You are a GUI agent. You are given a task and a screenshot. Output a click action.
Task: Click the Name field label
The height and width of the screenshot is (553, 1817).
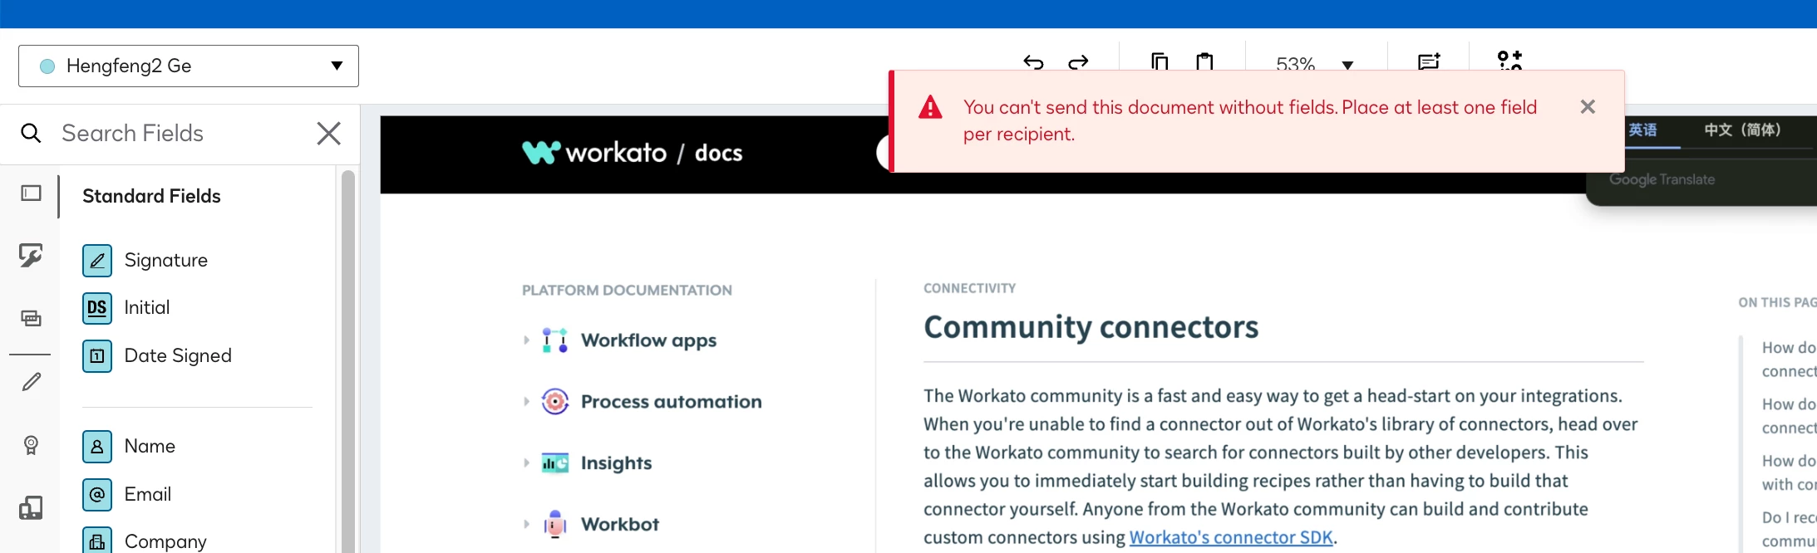[150, 446]
